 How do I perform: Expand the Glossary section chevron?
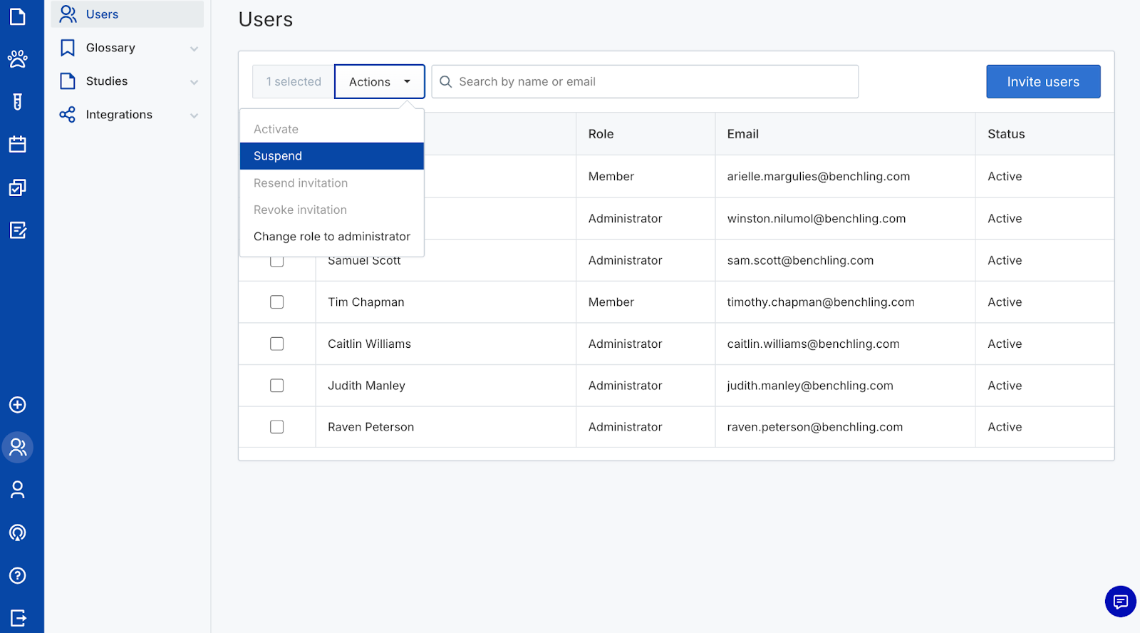tap(194, 48)
